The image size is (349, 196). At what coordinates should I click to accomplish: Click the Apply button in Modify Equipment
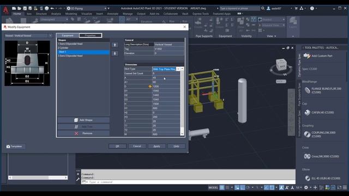click(157, 146)
